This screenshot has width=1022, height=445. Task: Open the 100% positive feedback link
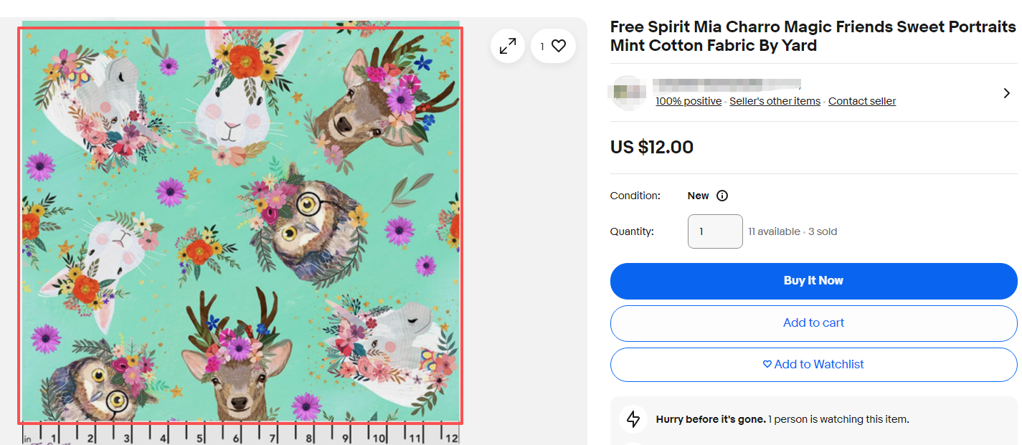click(689, 101)
